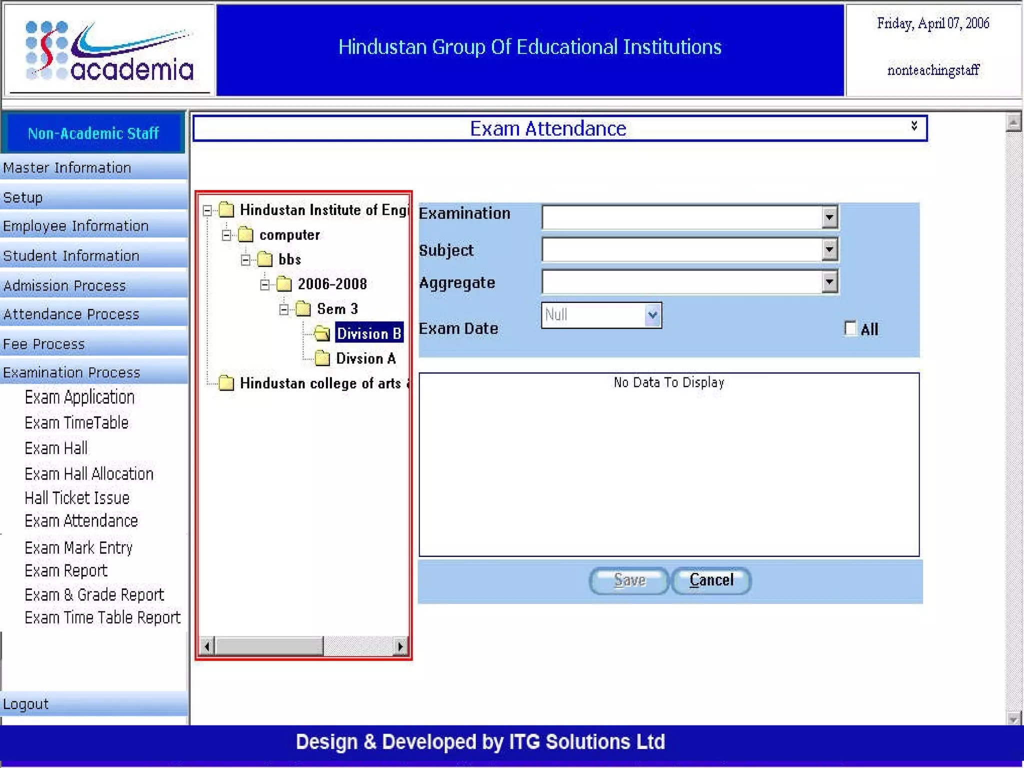This screenshot has height=768, width=1024.
Task: Click the Hindustan college of arts folder icon
Action: [226, 383]
